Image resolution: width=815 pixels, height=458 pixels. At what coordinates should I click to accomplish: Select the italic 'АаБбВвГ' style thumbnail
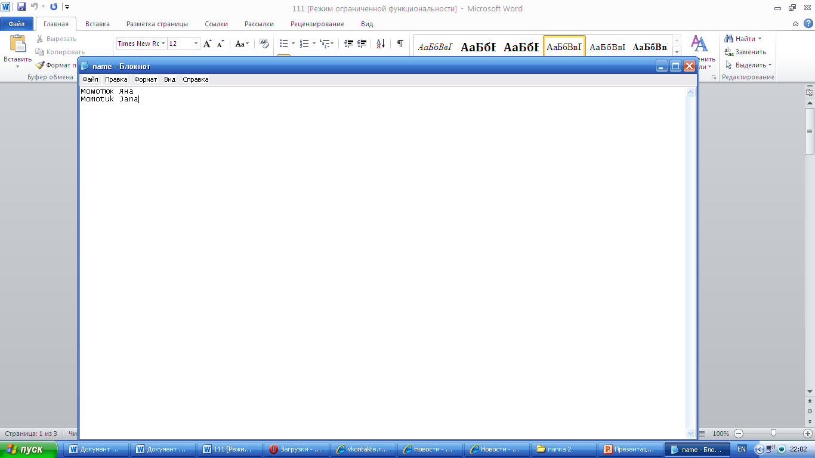[435, 47]
